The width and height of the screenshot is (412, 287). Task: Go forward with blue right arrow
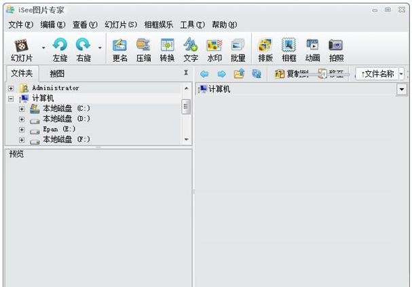coord(221,74)
